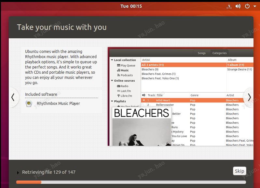Viewport: 260px width, 188px height.
Task: Select Music in the preview sidebar
Action: [x=123, y=70]
